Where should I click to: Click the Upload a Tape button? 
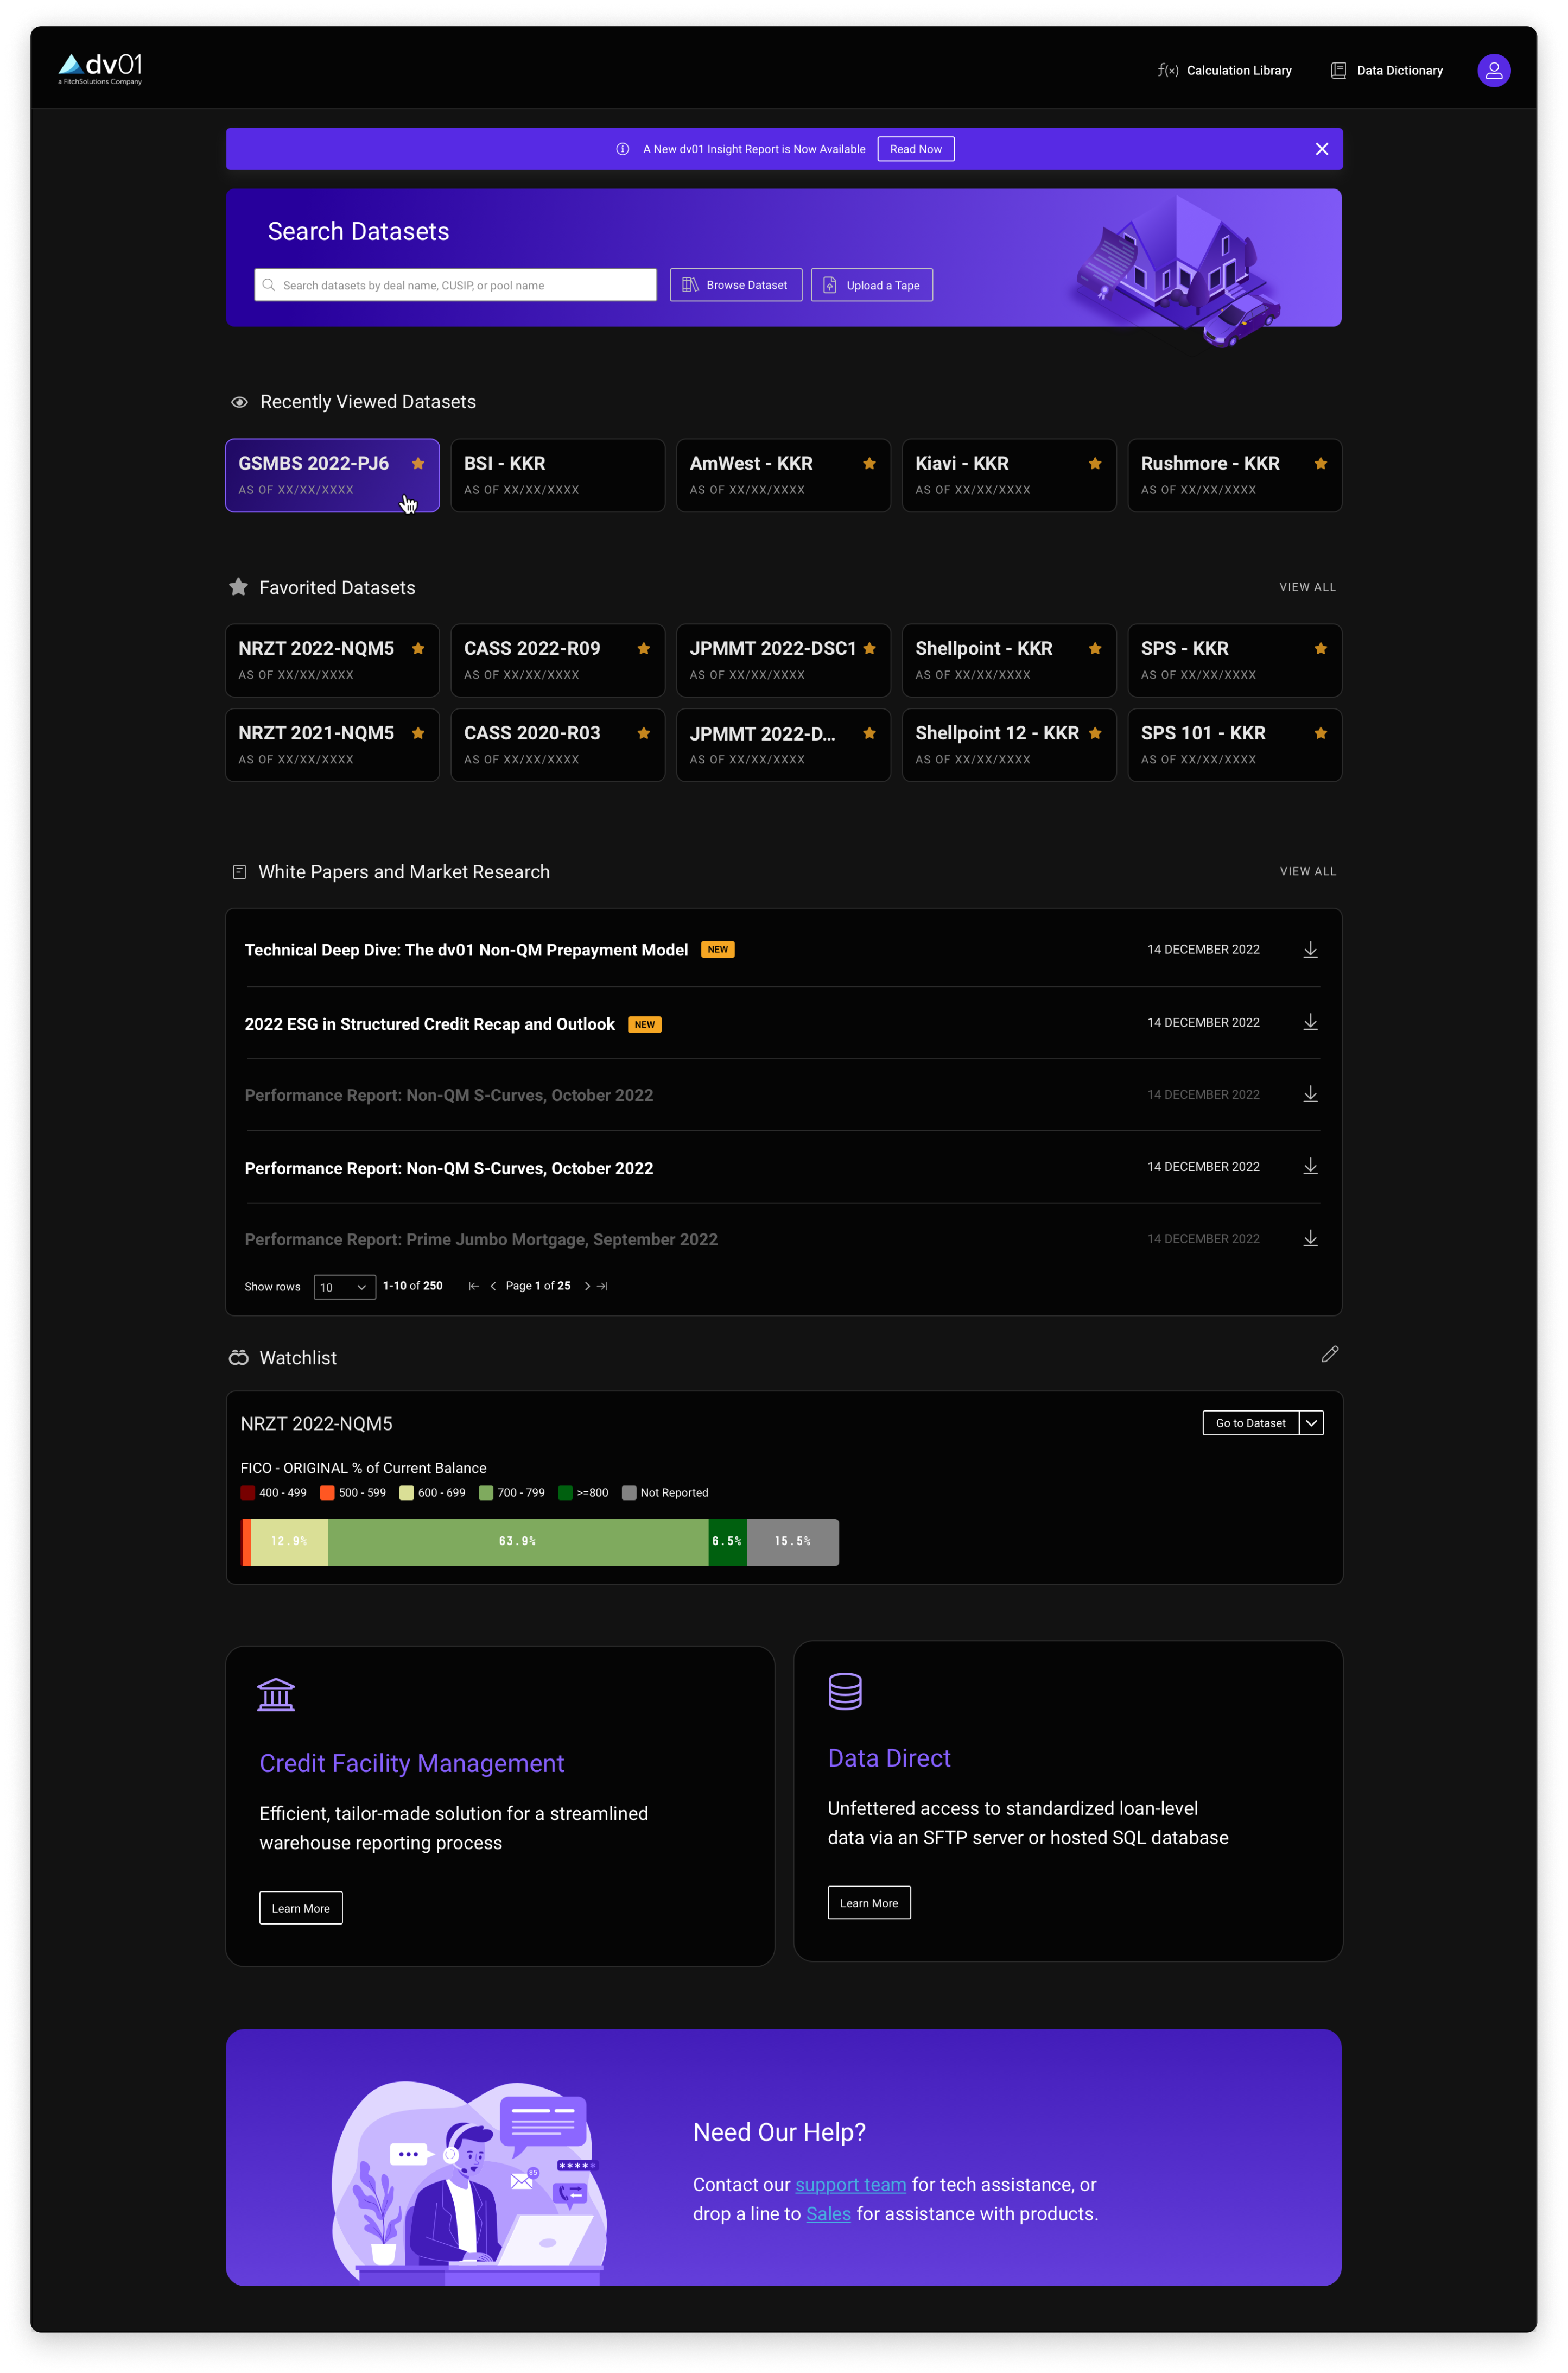(871, 285)
